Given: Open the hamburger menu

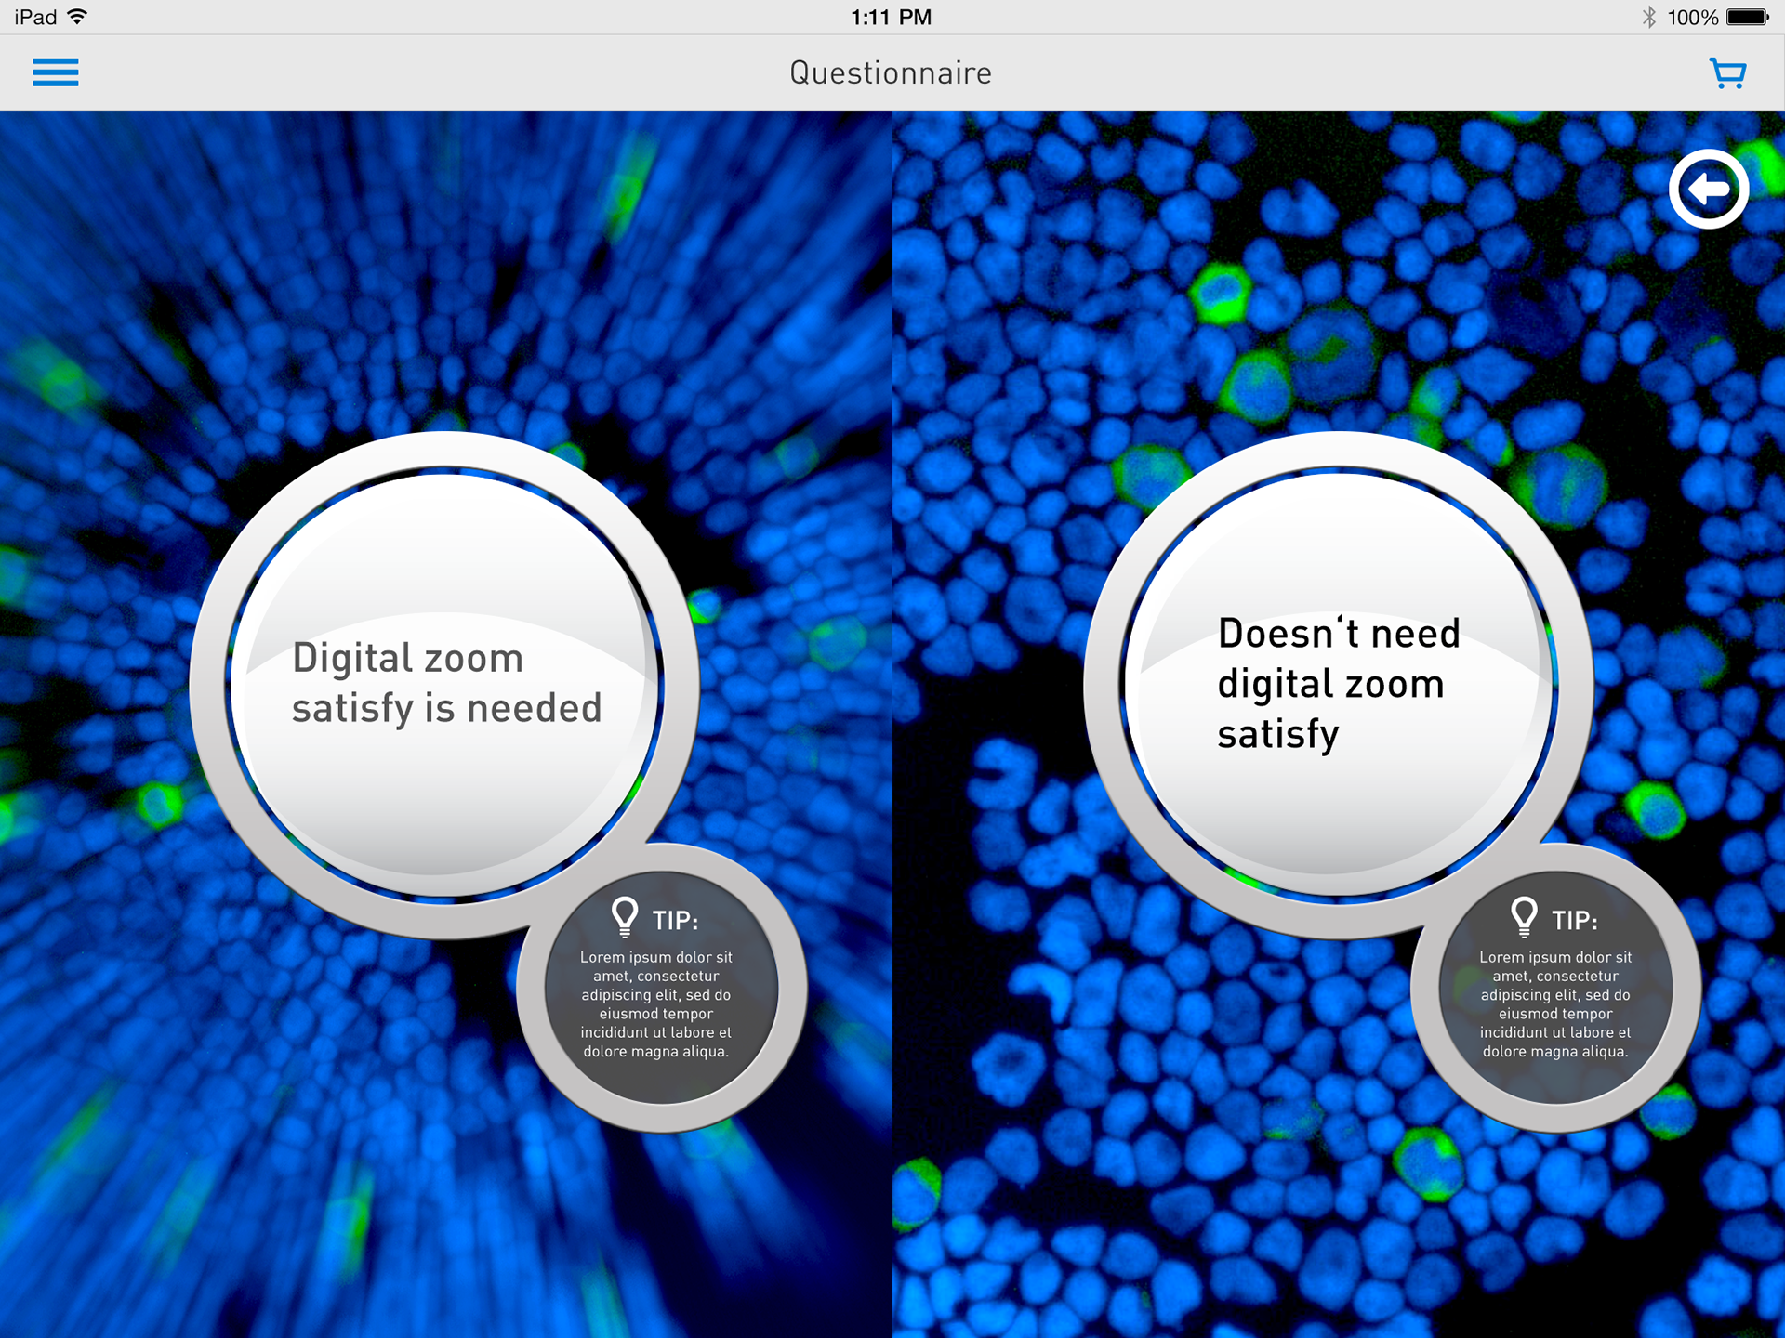Looking at the screenshot, I should point(56,72).
